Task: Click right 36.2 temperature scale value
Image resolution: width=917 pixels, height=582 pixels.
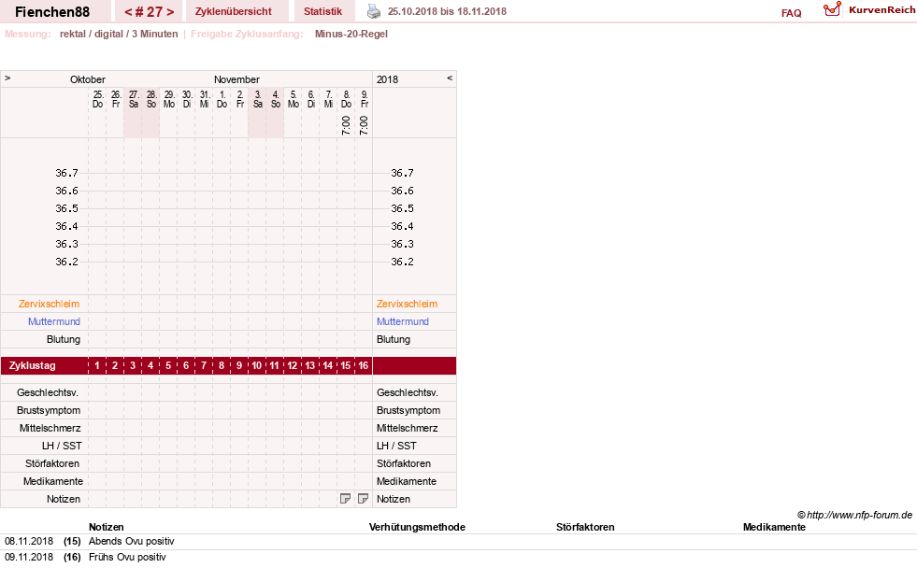Action: pyautogui.click(x=402, y=262)
